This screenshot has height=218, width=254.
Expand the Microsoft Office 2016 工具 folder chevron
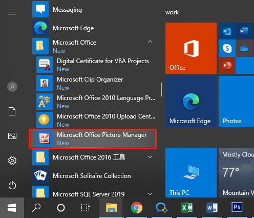click(x=150, y=157)
